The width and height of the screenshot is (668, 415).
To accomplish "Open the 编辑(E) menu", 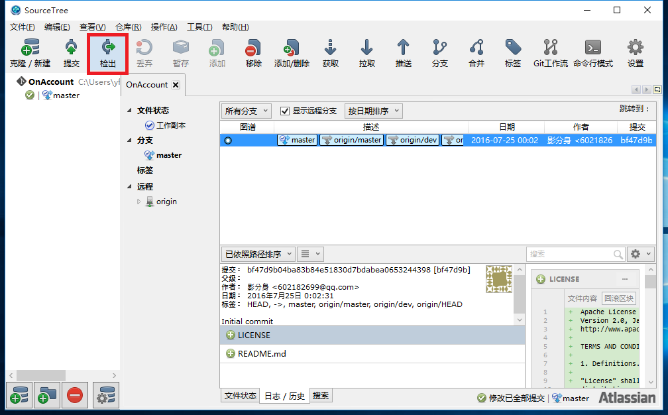I will (57, 27).
